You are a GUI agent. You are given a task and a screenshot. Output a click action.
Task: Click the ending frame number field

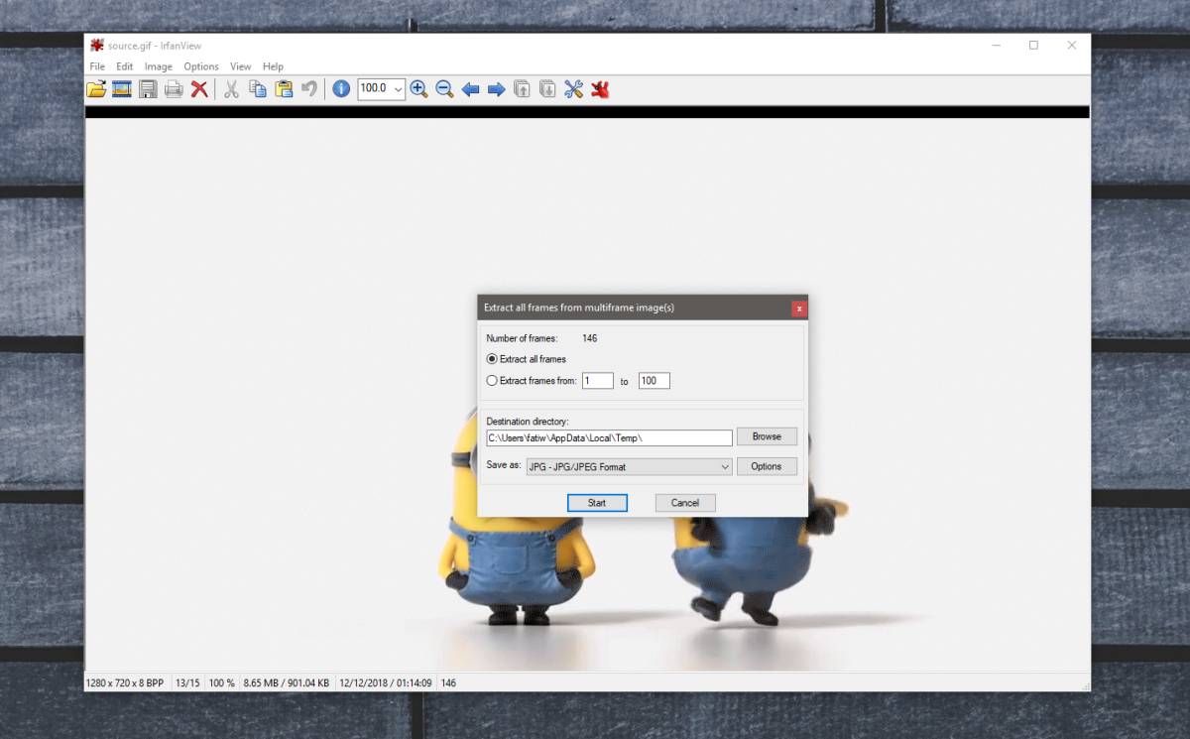tap(654, 381)
